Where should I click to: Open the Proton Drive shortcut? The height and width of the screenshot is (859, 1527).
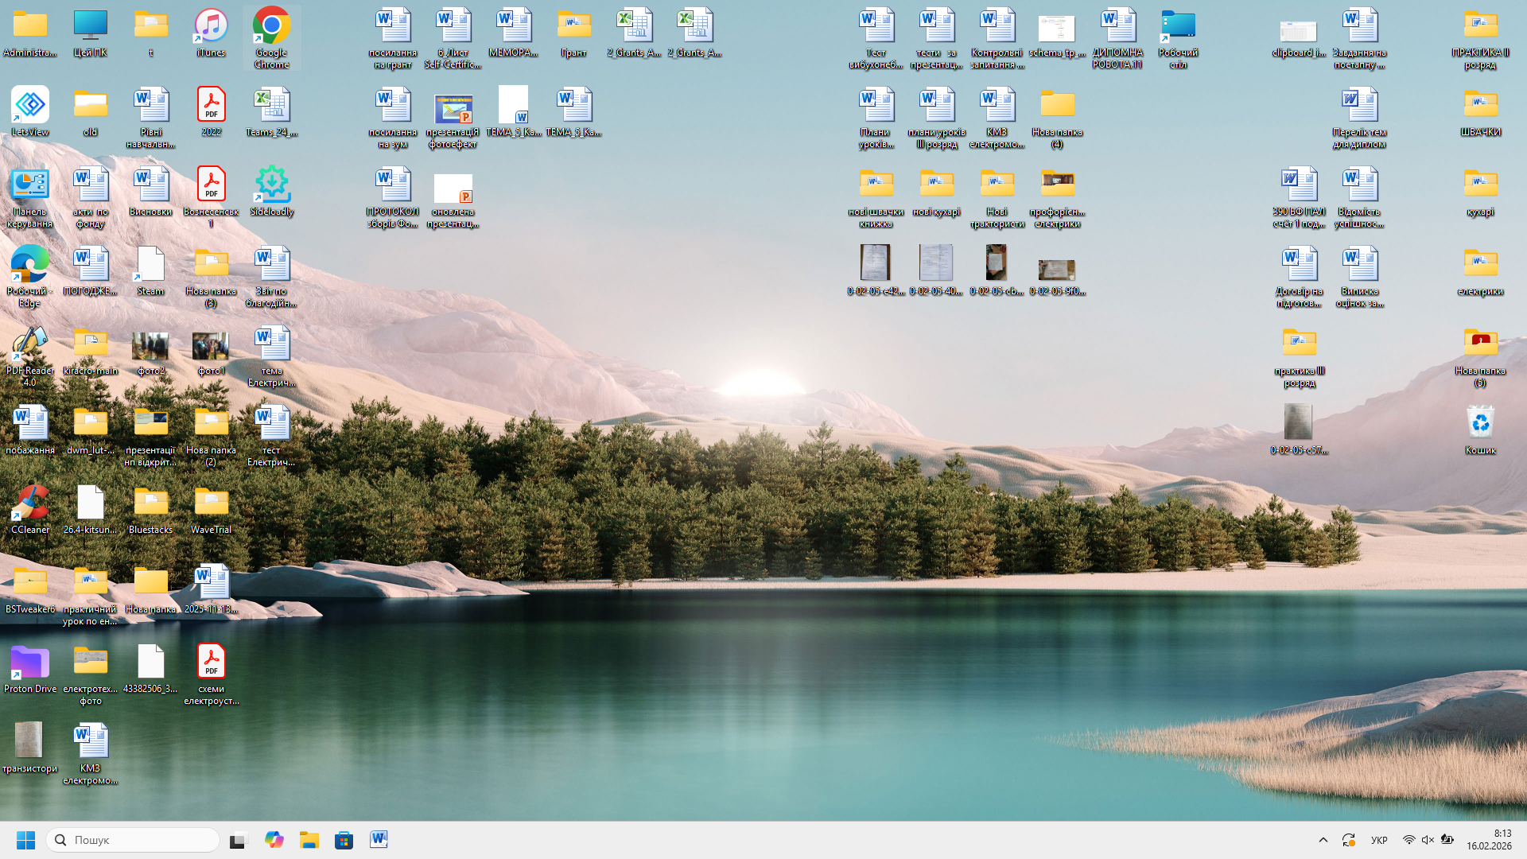point(30,663)
